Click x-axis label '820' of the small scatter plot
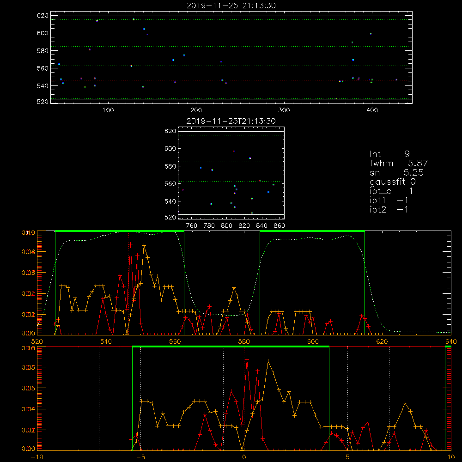This screenshot has width=462, height=462. pos(244,226)
